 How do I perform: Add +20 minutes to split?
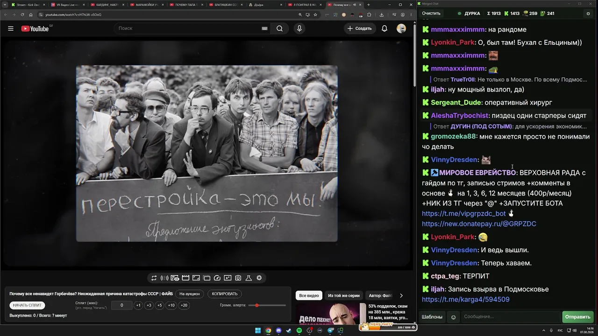[x=184, y=305]
